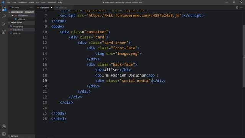Click line number 24 in the gutter
Screen dimensions: 245x138
coord(45,108)
